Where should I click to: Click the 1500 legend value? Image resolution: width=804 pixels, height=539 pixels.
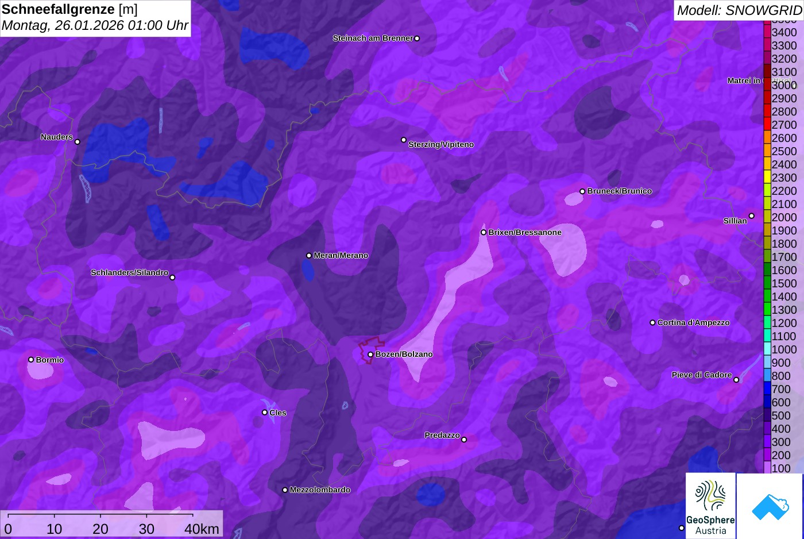(x=784, y=283)
